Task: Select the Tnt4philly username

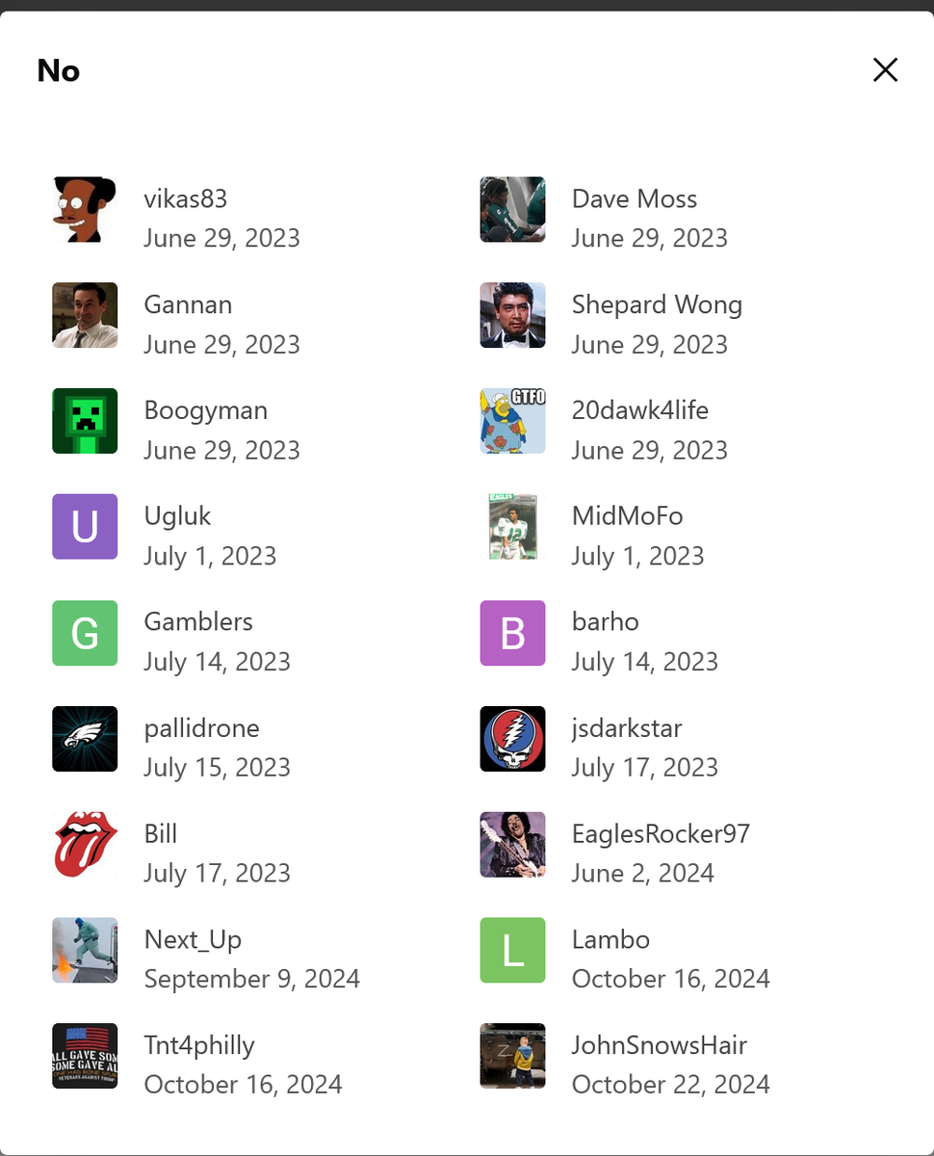Action: (x=199, y=1045)
